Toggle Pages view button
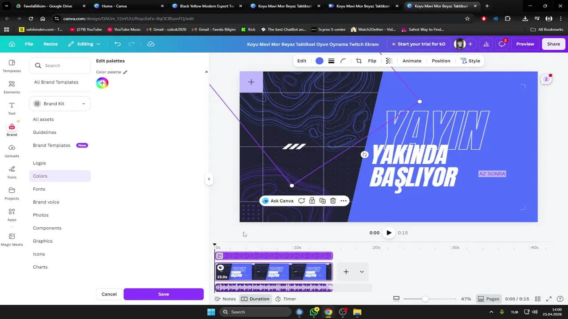The width and height of the screenshot is (568, 319). point(489,299)
